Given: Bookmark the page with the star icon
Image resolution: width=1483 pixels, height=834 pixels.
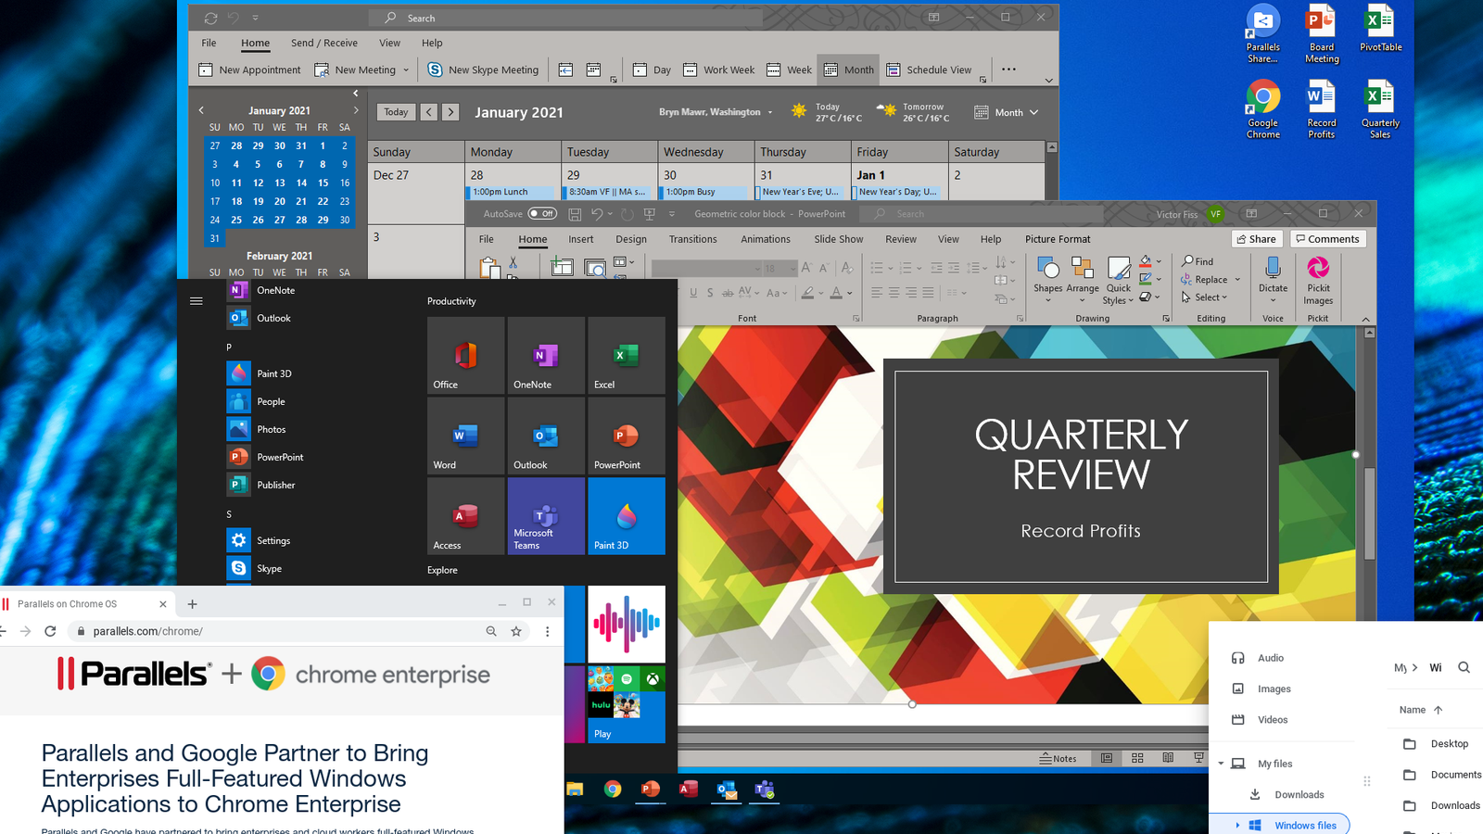Looking at the screenshot, I should point(516,631).
